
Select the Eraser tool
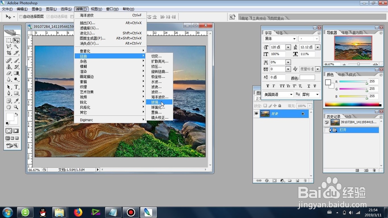[9, 73]
